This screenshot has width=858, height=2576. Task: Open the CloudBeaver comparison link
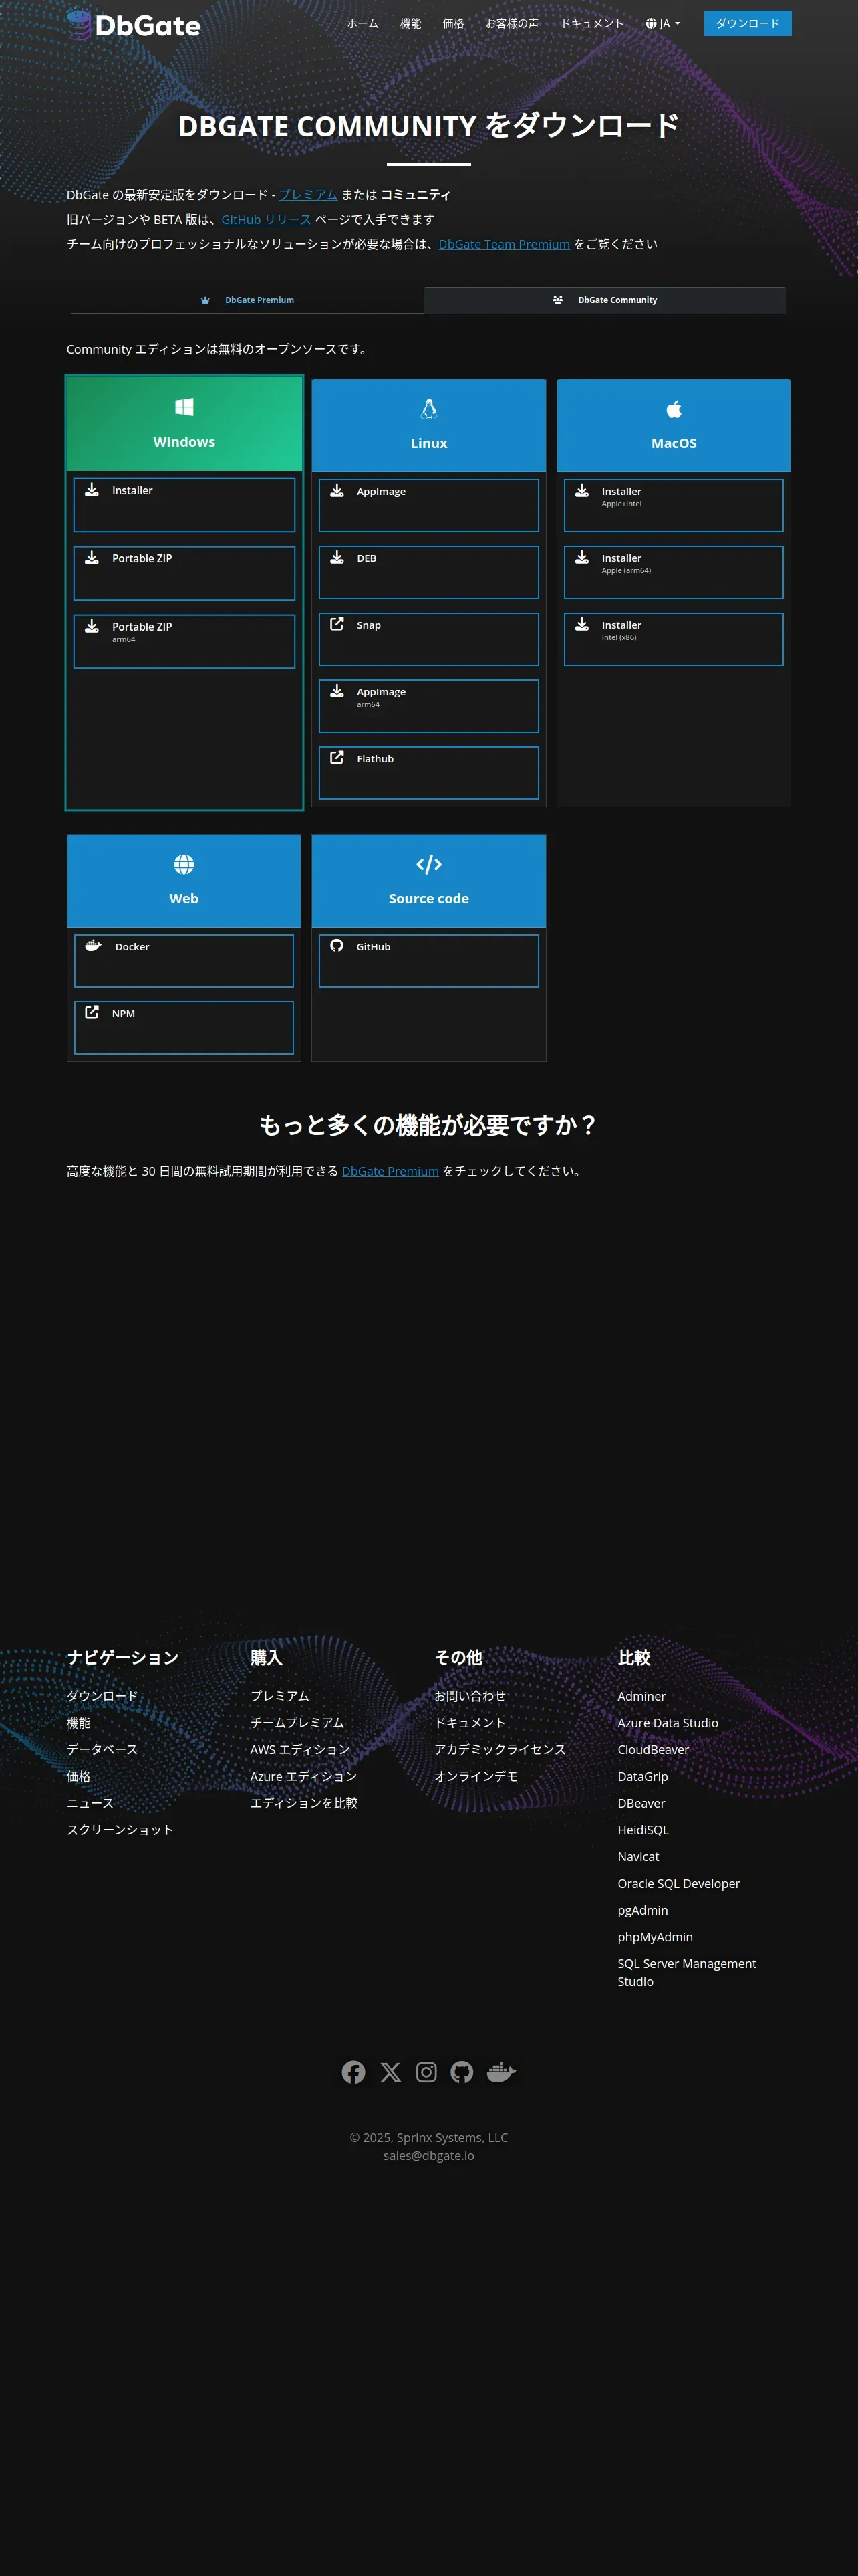[x=654, y=1750]
